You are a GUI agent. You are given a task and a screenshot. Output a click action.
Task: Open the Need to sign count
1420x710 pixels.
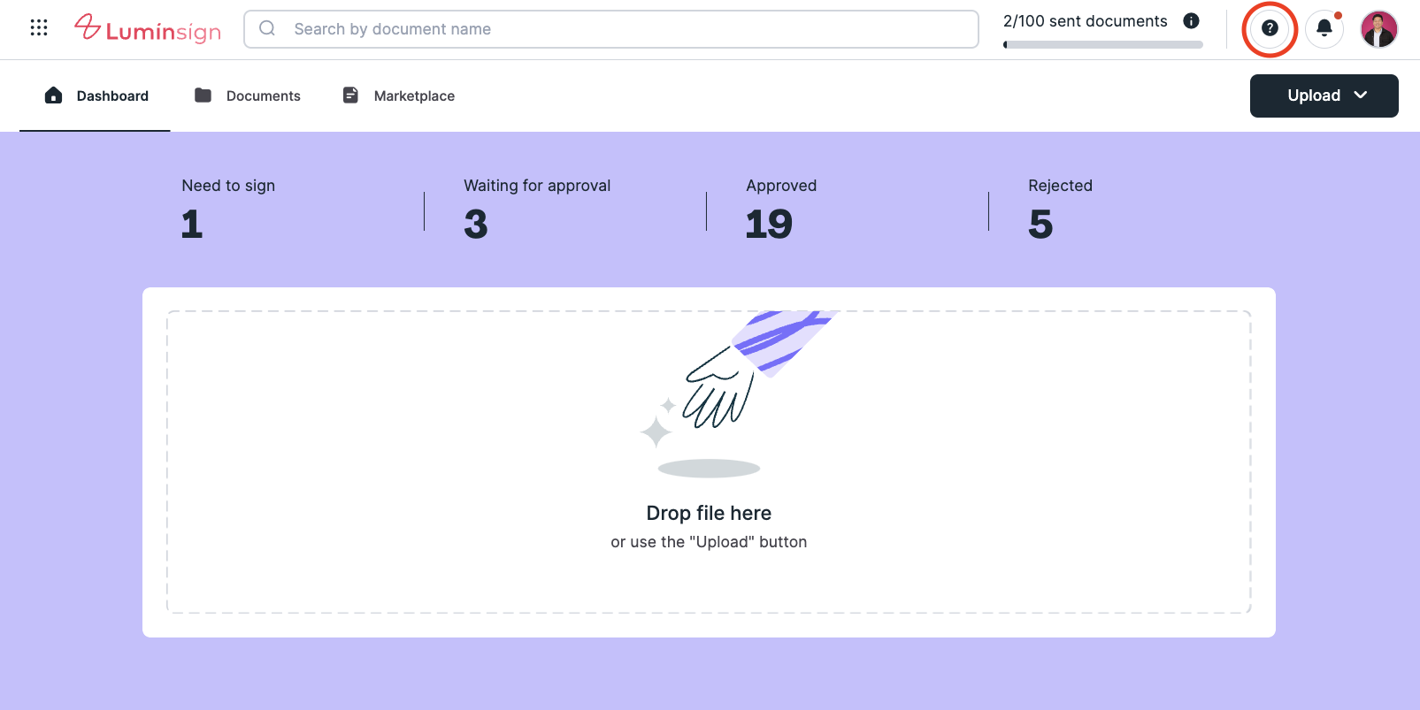[x=192, y=225]
